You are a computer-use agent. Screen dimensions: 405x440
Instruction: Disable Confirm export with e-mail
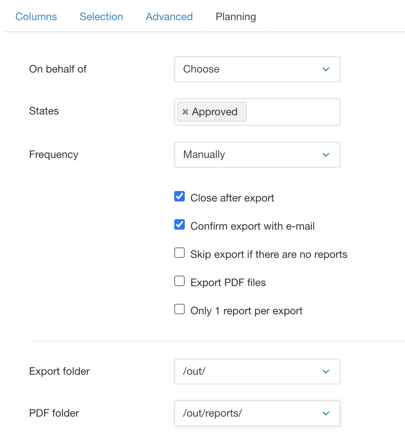pos(180,225)
